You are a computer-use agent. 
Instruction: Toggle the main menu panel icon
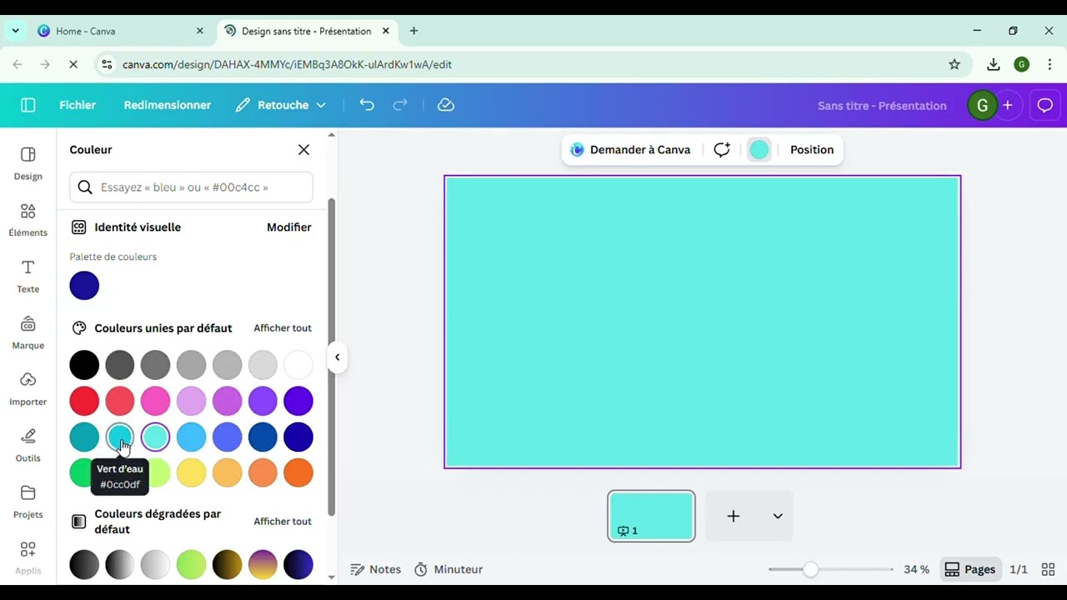(28, 105)
